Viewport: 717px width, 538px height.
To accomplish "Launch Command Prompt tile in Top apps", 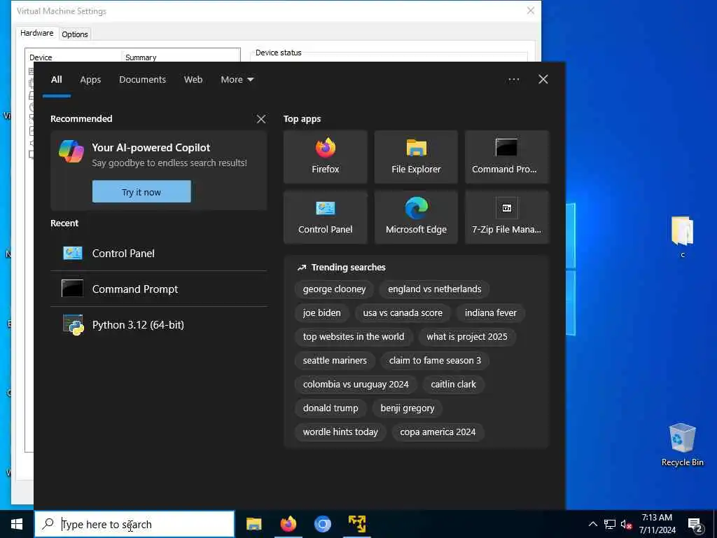I will pos(507,157).
